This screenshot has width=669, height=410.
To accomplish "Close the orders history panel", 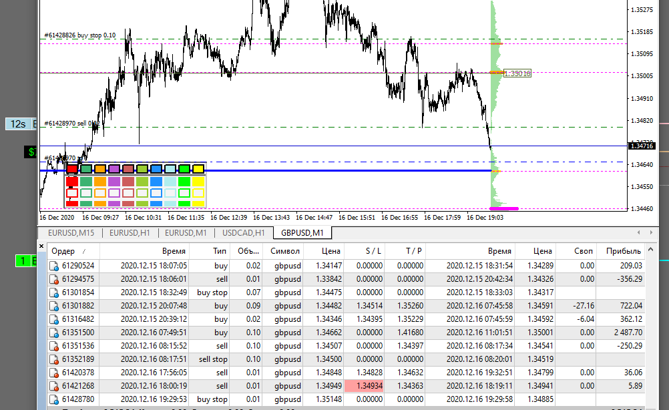I will pos(41,246).
